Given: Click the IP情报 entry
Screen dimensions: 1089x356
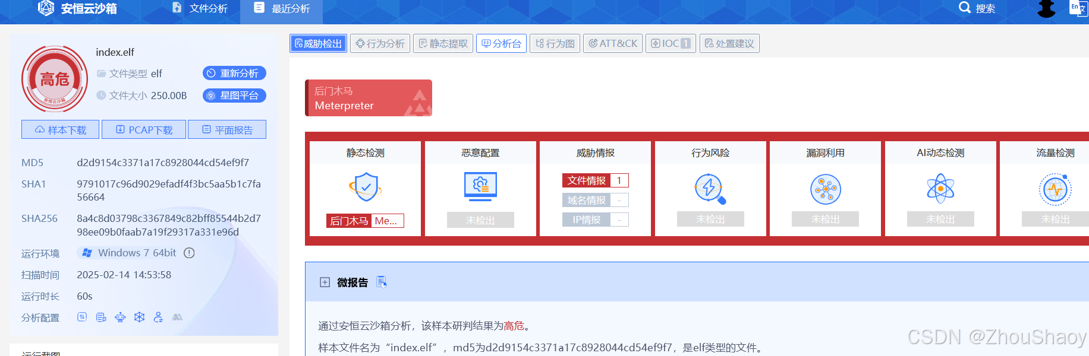Looking at the screenshot, I should tap(595, 220).
